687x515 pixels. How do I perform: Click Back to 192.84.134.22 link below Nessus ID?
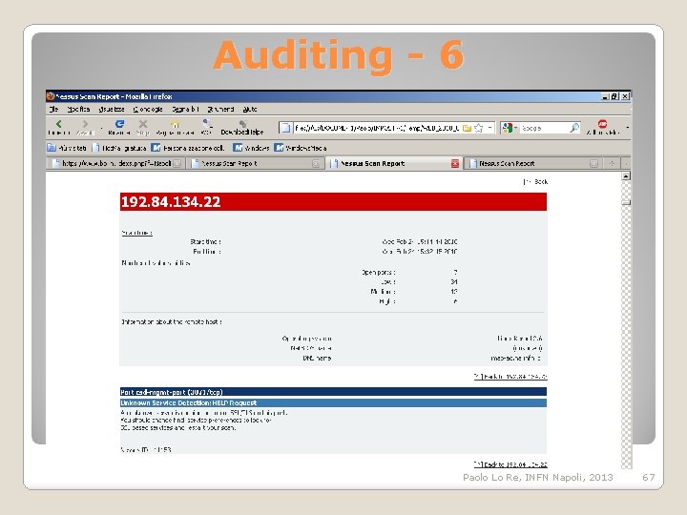tap(510, 464)
